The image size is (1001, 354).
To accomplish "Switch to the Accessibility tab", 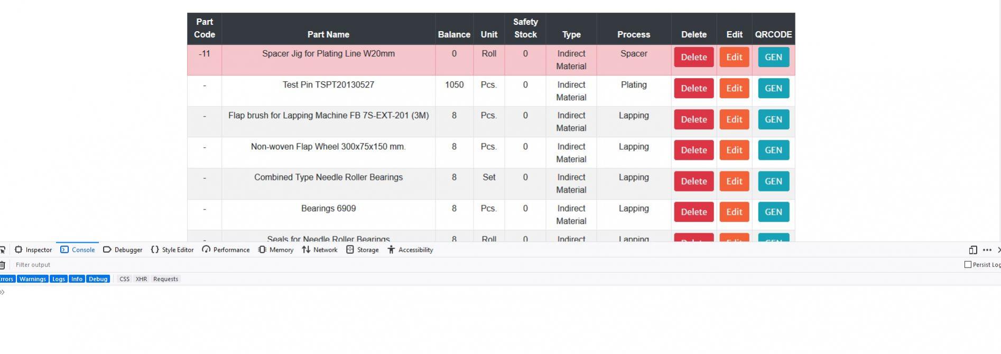I will 410,250.
